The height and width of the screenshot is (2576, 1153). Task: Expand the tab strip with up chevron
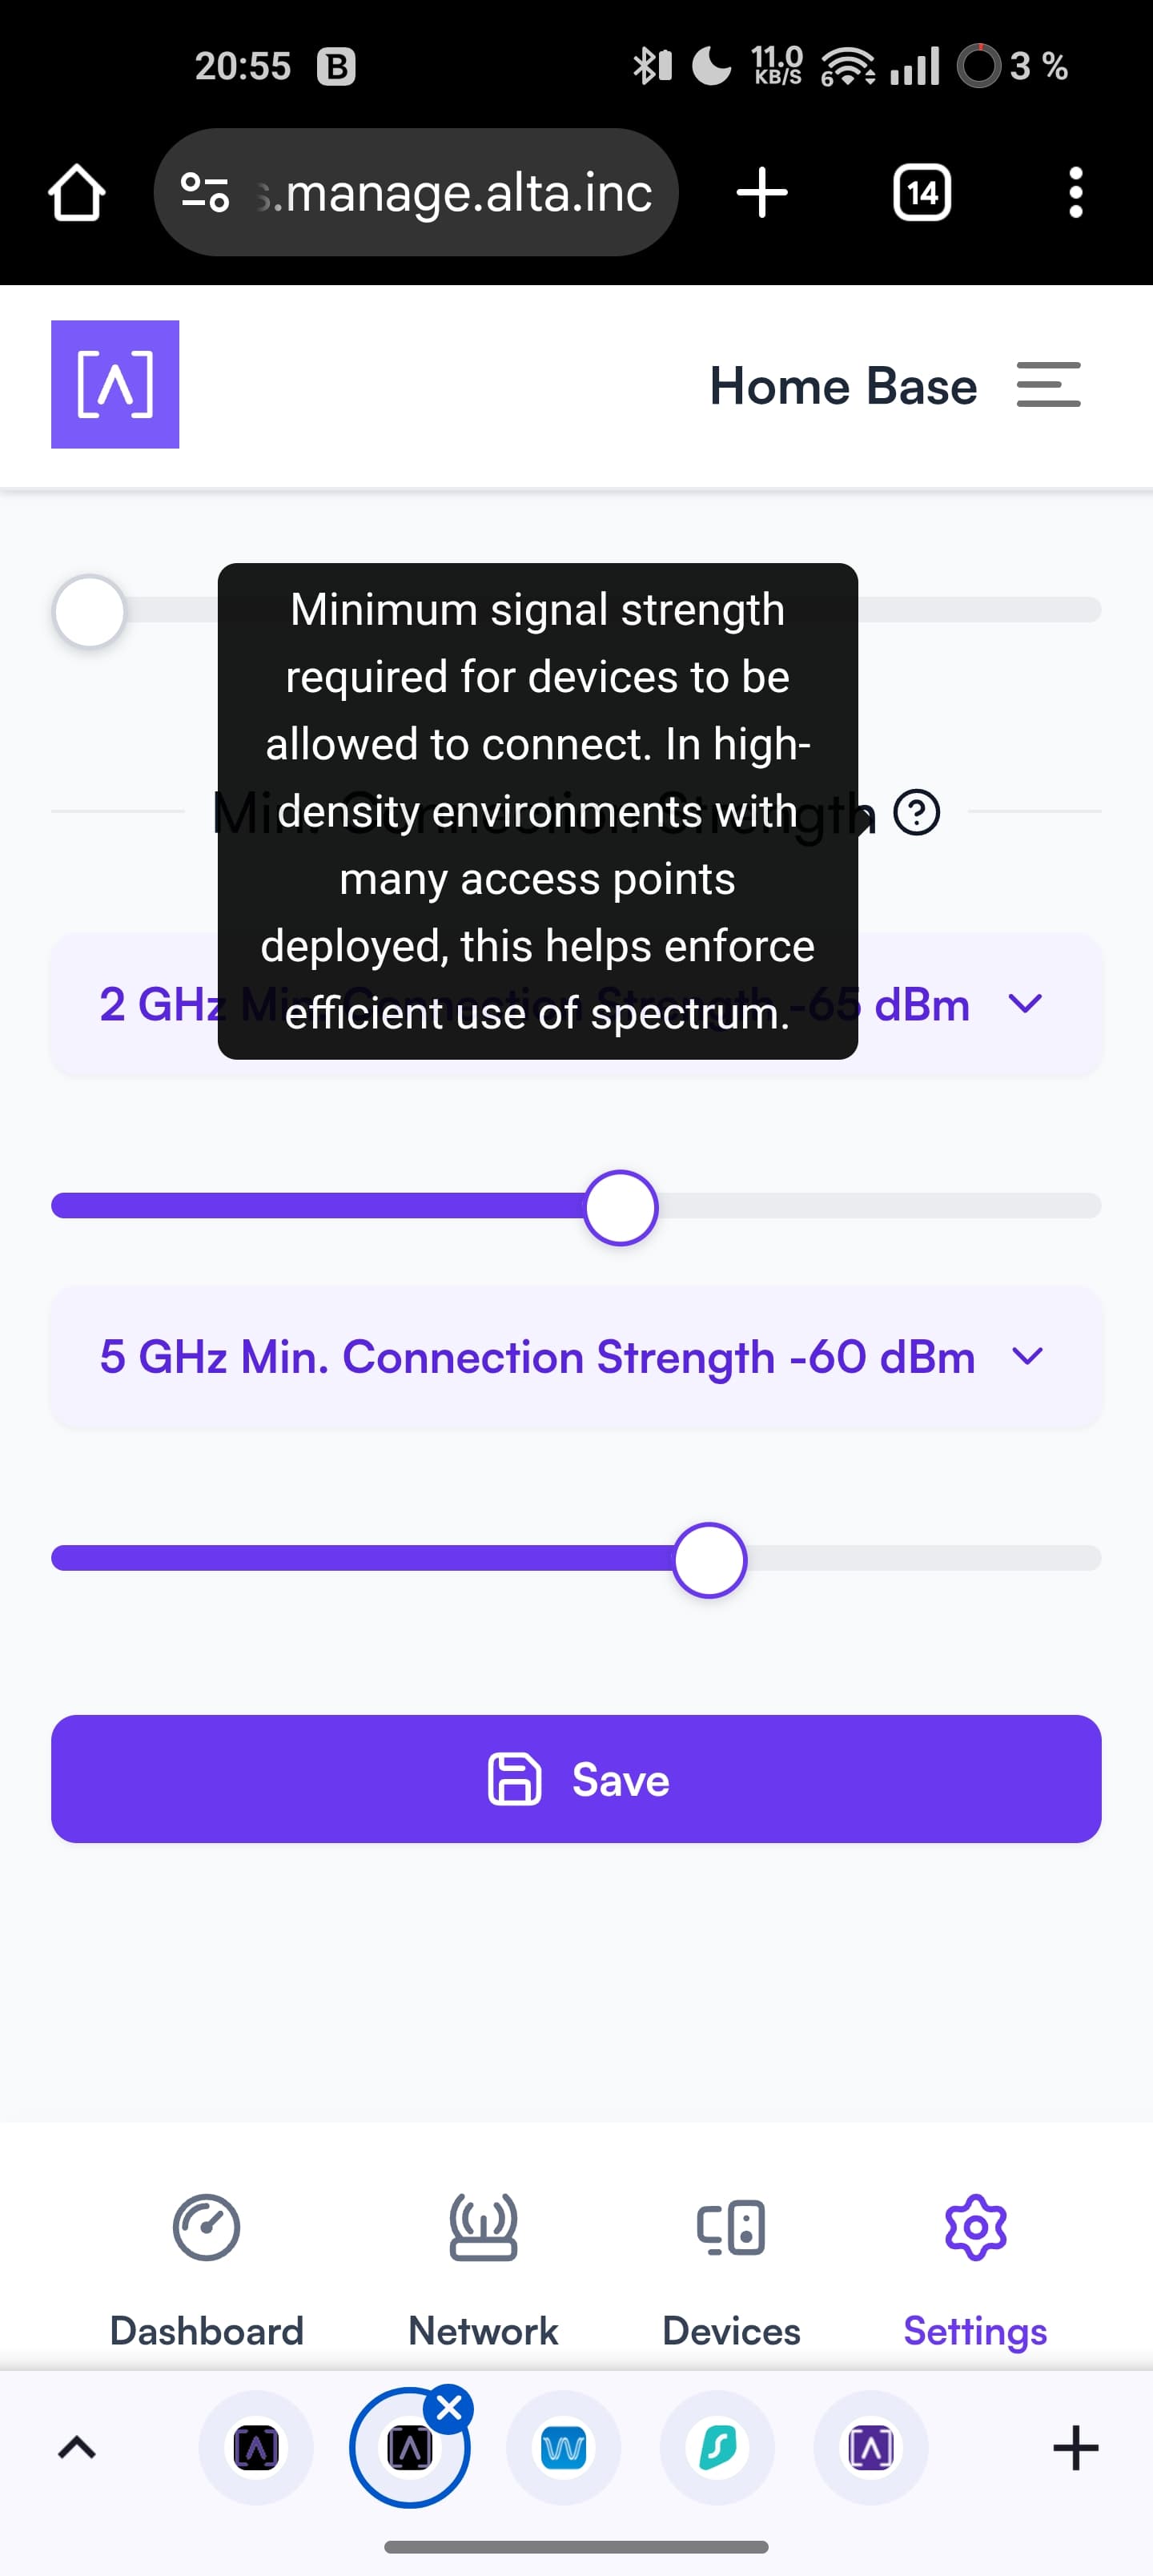(x=77, y=2447)
